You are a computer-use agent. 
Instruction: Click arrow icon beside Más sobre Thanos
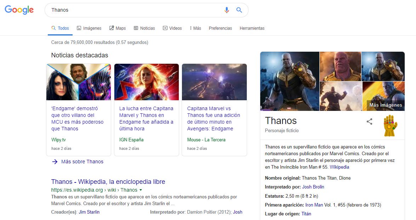pyautogui.click(x=55, y=162)
